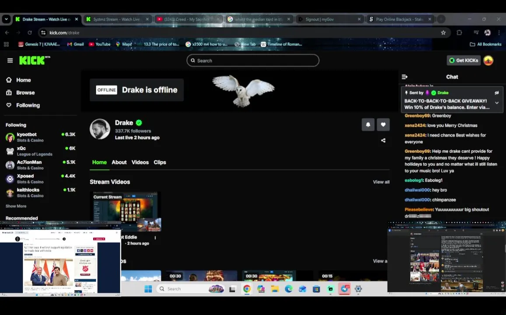Click username xena2424 saying Merry Christmas

click(x=415, y=125)
